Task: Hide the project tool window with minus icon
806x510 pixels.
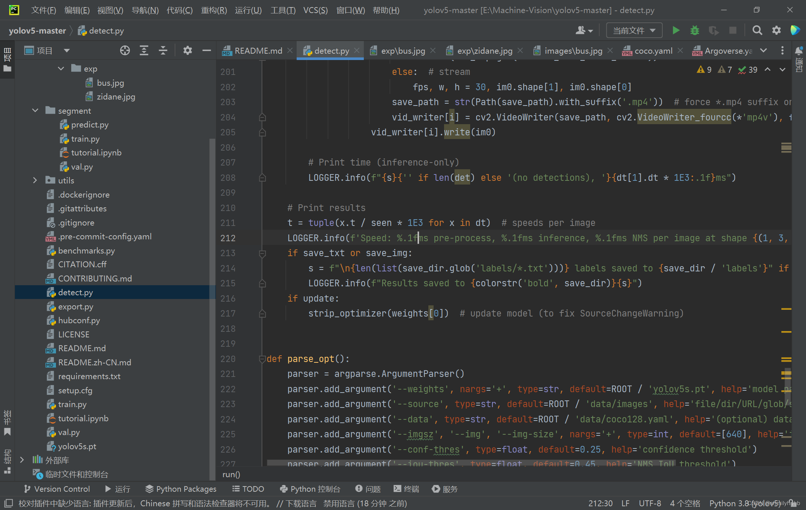Action: pyautogui.click(x=206, y=50)
